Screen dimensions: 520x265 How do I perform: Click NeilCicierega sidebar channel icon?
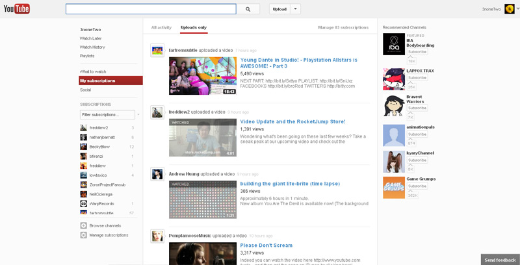(x=84, y=194)
